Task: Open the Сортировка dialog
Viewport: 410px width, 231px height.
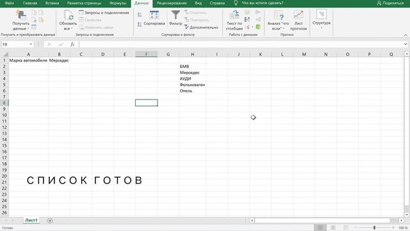Action: (x=154, y=19)
